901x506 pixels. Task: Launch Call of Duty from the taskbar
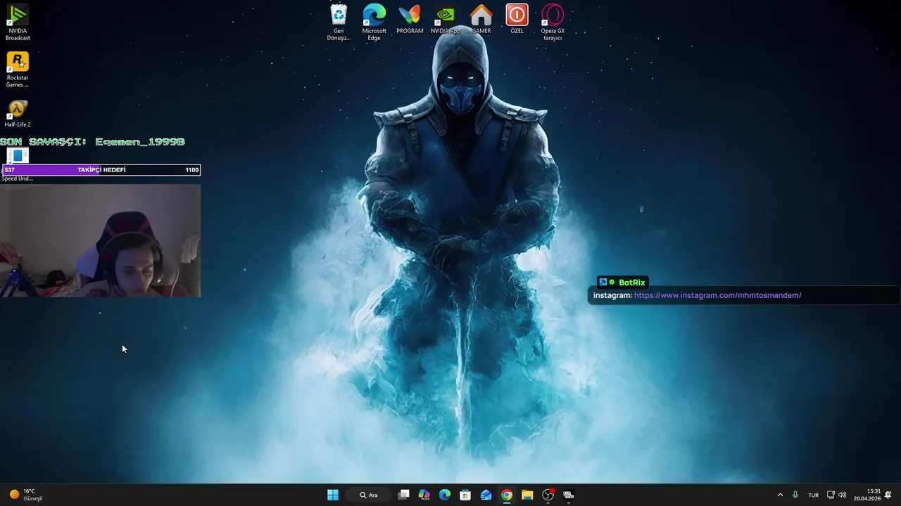[568, 495]
